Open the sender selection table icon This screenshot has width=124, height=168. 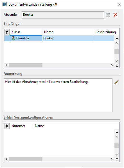click(108, 15)
